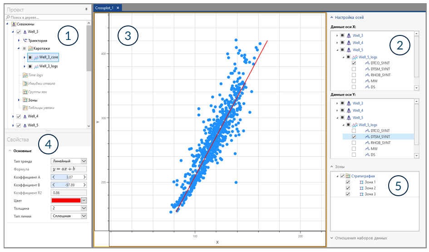The width and height of the screenshot is (429, 252).
Task: Expand Well_4 in the project tree
Action: tap(13, 117)
